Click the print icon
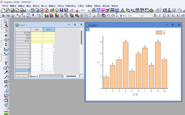This screenshot has height=115, width=185. coord(94,10)
